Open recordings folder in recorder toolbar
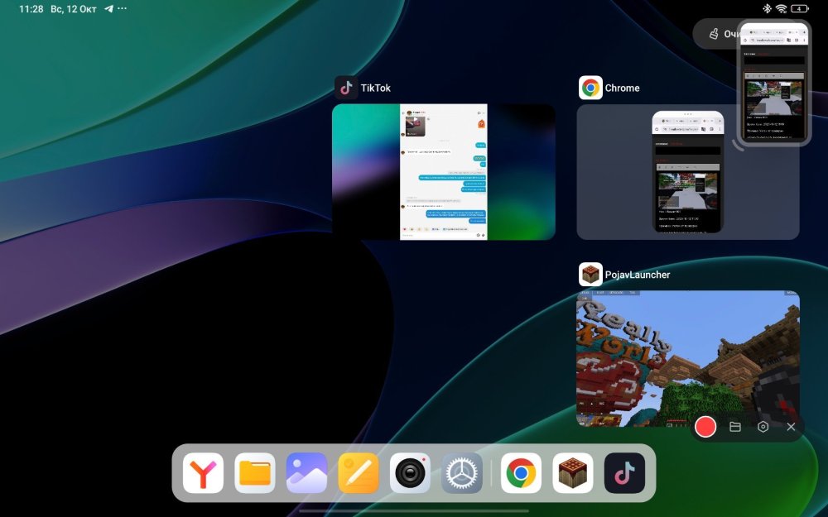This screenshot has height=517, width=828. [735, 427]
